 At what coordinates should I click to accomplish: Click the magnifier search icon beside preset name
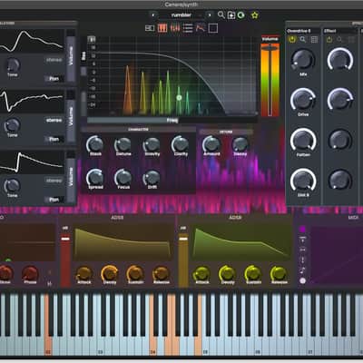221,15
